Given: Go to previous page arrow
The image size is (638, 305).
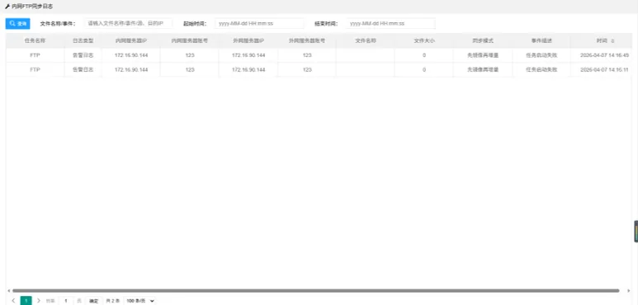Looking at the screenshot, I should coord(13,301).
